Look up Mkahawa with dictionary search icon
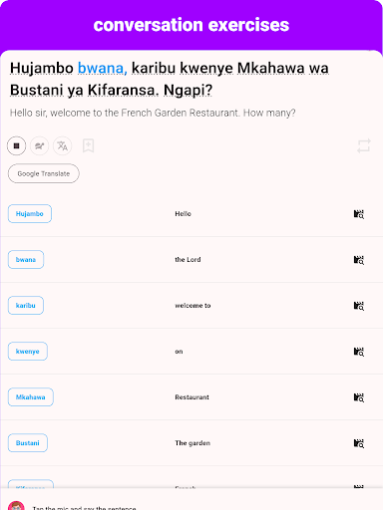Viewport: 383px width, 510px height. (x=359, y=397)
